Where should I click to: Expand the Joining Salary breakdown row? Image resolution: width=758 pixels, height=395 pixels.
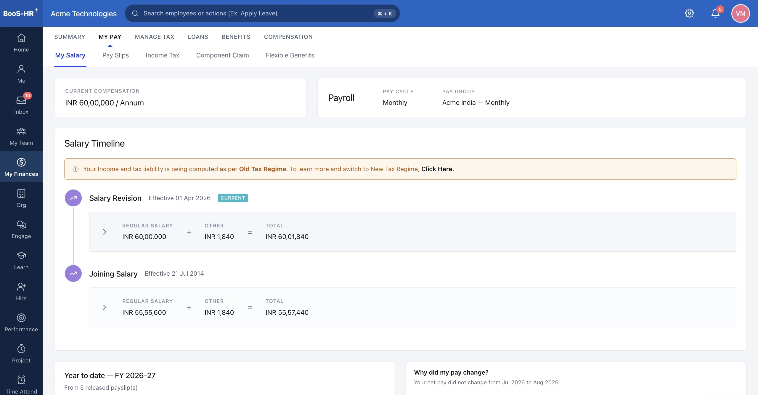click(x=105, y=307)
